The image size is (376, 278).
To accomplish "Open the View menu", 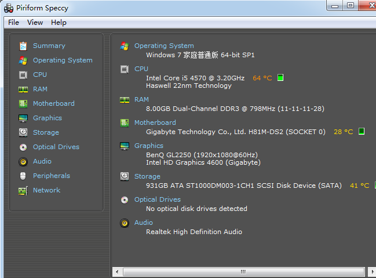I will (35, 23).
